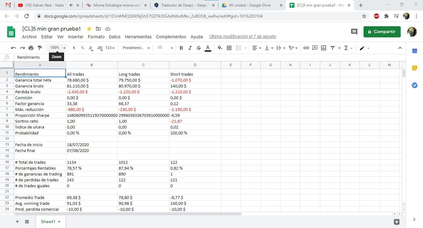Open the borders tool
Viewport: 423px width, 228px height.
pos(229,48)
